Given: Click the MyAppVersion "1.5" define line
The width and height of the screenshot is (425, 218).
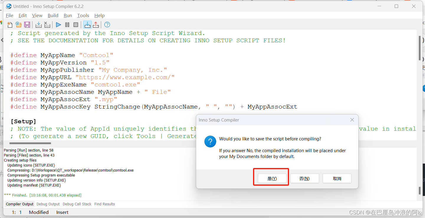Looking at the screenshot, I should pyautogui.click(x=60, y=63).
